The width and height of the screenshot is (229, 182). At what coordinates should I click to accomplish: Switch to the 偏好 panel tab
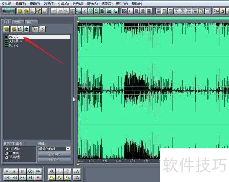[x=31, y=22]
